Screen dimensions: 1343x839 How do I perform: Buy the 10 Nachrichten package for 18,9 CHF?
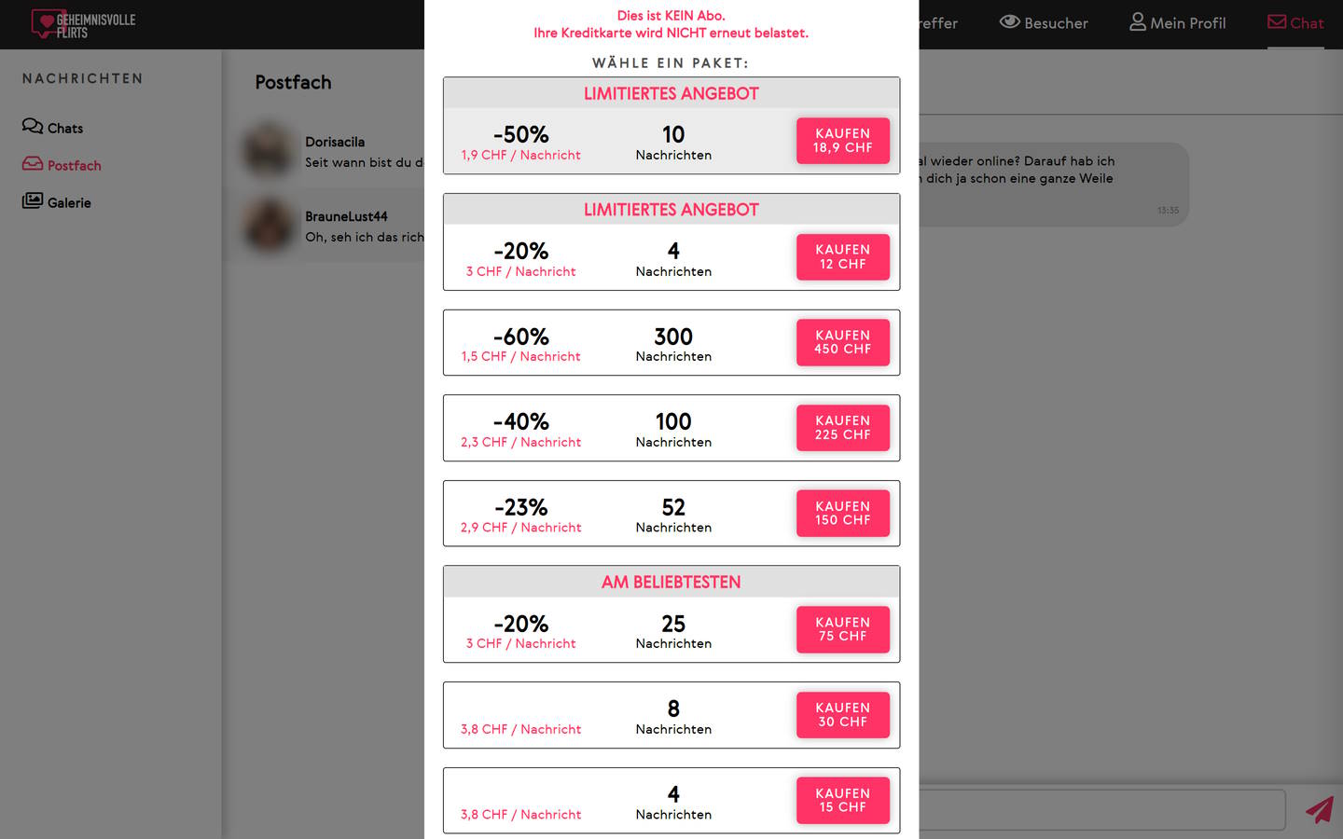pos(842,140)
